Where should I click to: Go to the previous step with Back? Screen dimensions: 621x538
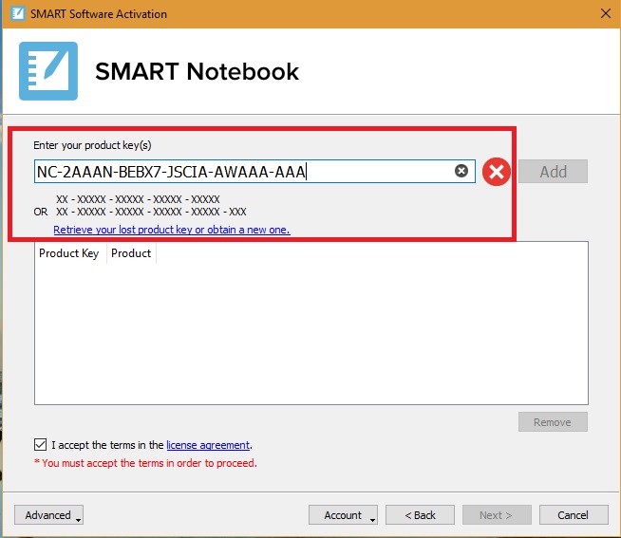pos(420,515)
